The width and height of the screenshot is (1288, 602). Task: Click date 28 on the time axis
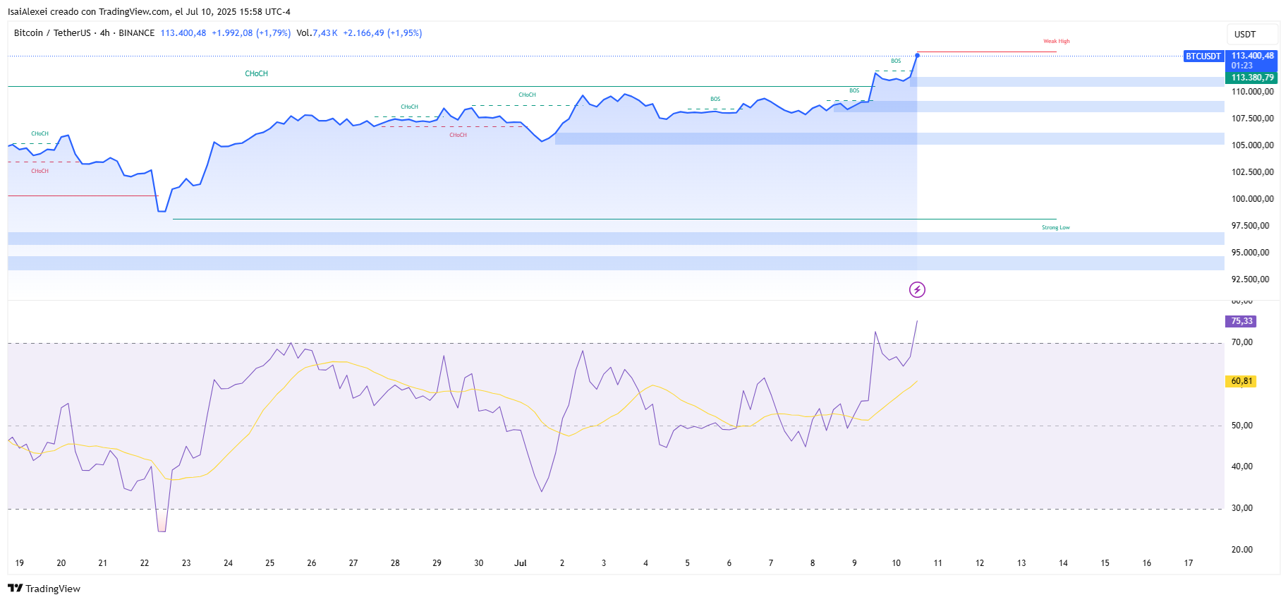[x=395, y=563]
